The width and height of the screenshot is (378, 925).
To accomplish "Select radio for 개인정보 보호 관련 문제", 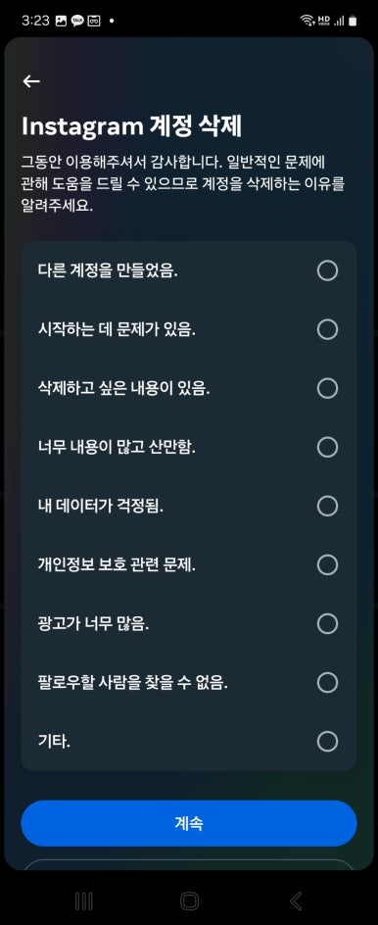I will pos(327,564).
